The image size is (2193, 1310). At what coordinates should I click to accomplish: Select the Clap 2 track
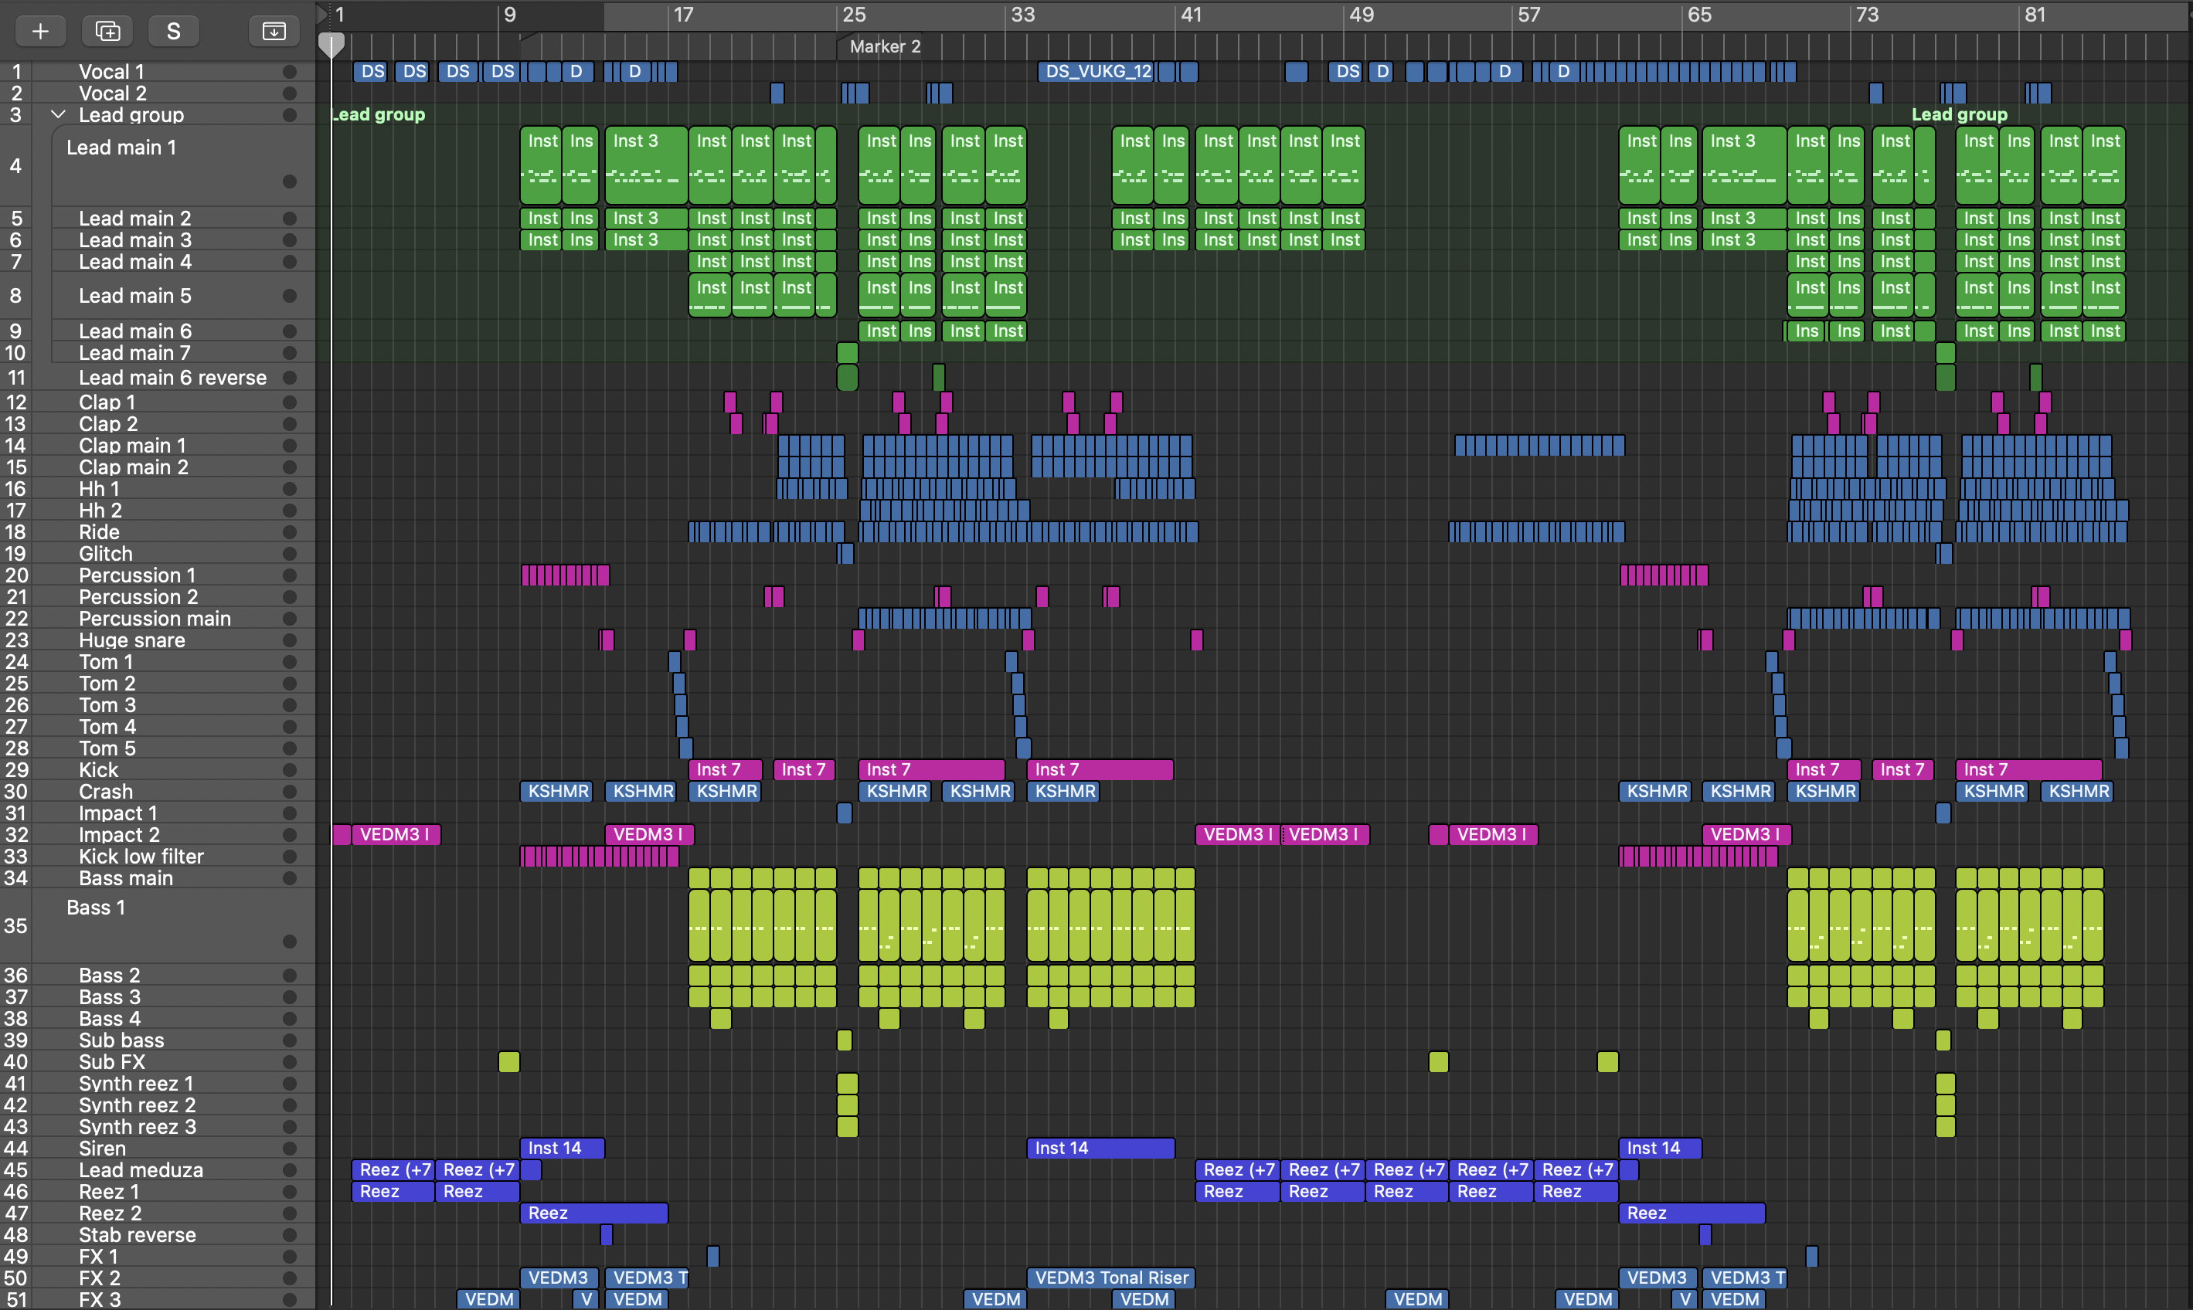(x=107, y=424)
